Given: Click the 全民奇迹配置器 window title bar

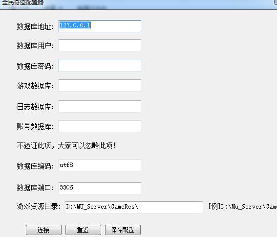Looking at the screenshot, I should (139, 4).
